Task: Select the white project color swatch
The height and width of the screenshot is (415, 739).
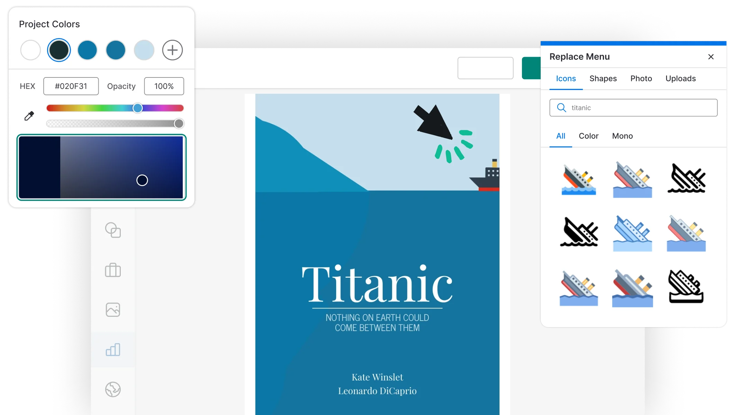Action: pyautogui.click(x=30, y=50)
